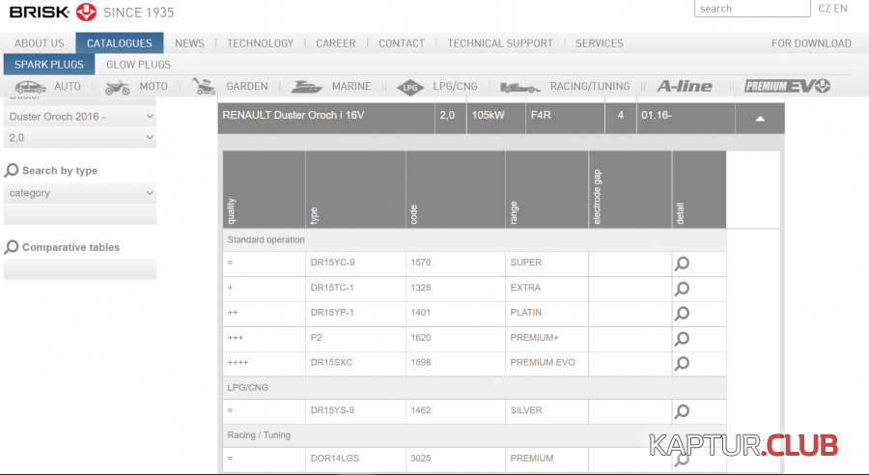Click the DR15YS-9 type cell

pos(355,411)
